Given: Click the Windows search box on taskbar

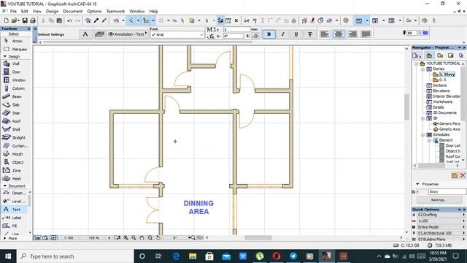Looking at the screenshot, I should tap(75, 256).
